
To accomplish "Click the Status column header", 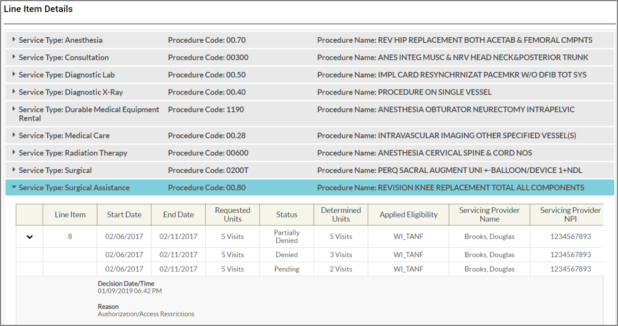I will (287, 214).
